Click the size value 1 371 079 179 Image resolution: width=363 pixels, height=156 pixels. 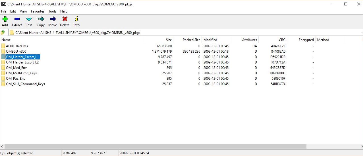[162, 51]
